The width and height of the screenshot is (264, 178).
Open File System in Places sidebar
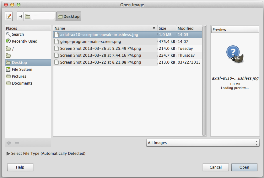(x=22, y=70)
